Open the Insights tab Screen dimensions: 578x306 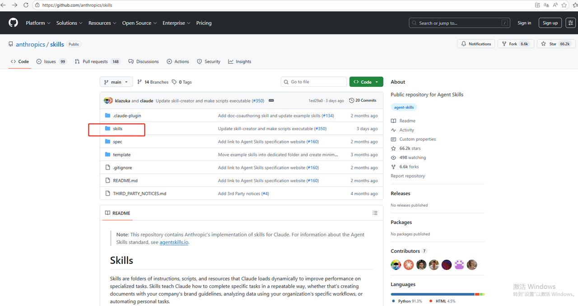pyautogui.click(x=240, y=61)
